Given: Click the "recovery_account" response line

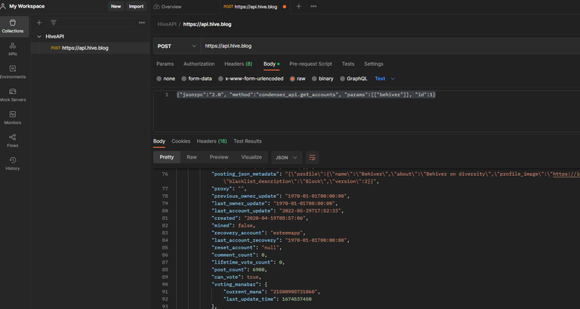Looking at the screenshot, I should [x=258, y=233].
